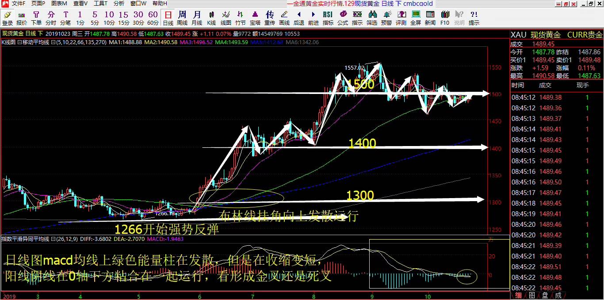Open the 页面P menu
This screenshot has width=604, height=300.
(38, 4)
